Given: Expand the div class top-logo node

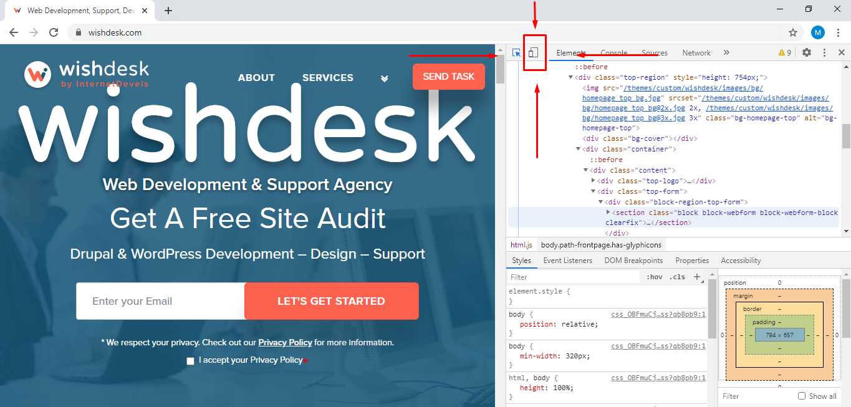Looking at the screenshot, I should pos(594,181).
